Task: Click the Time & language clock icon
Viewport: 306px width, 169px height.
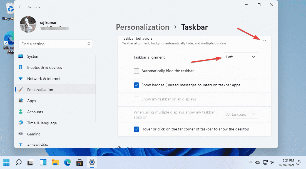Action: 21,123
